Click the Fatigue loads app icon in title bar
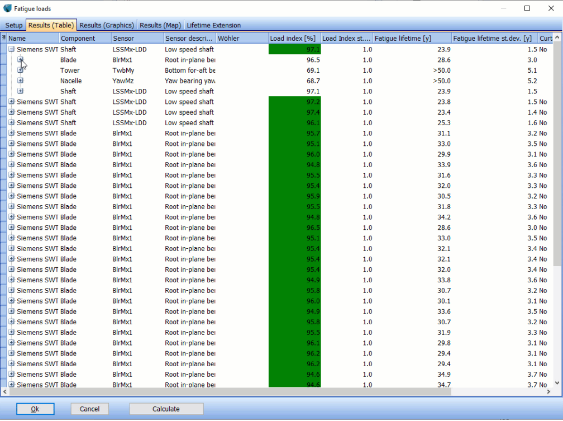This screenshot has height=421, width=563. [7, 8]
